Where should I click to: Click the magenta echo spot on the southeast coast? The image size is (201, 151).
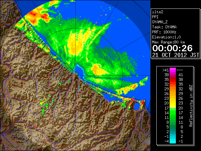(133, 99)
